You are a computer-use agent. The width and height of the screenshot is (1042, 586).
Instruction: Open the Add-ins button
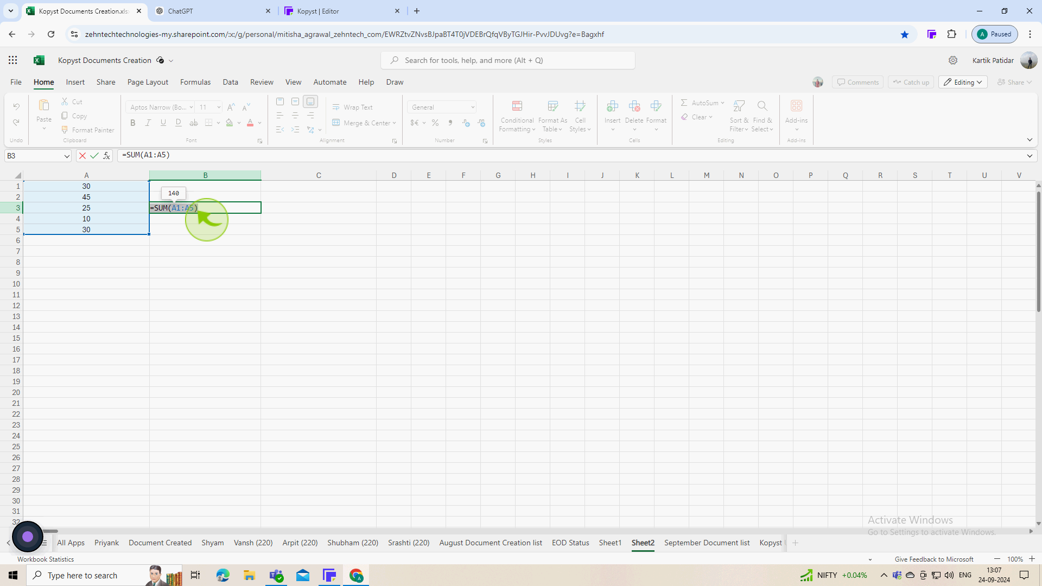[796, 116]
